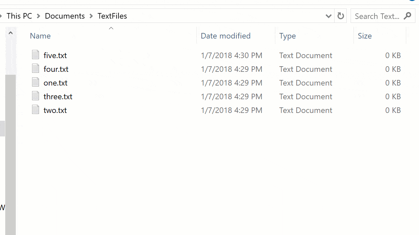Click the three.txt file icon
The image size is (419, 235).
[36, 96]
